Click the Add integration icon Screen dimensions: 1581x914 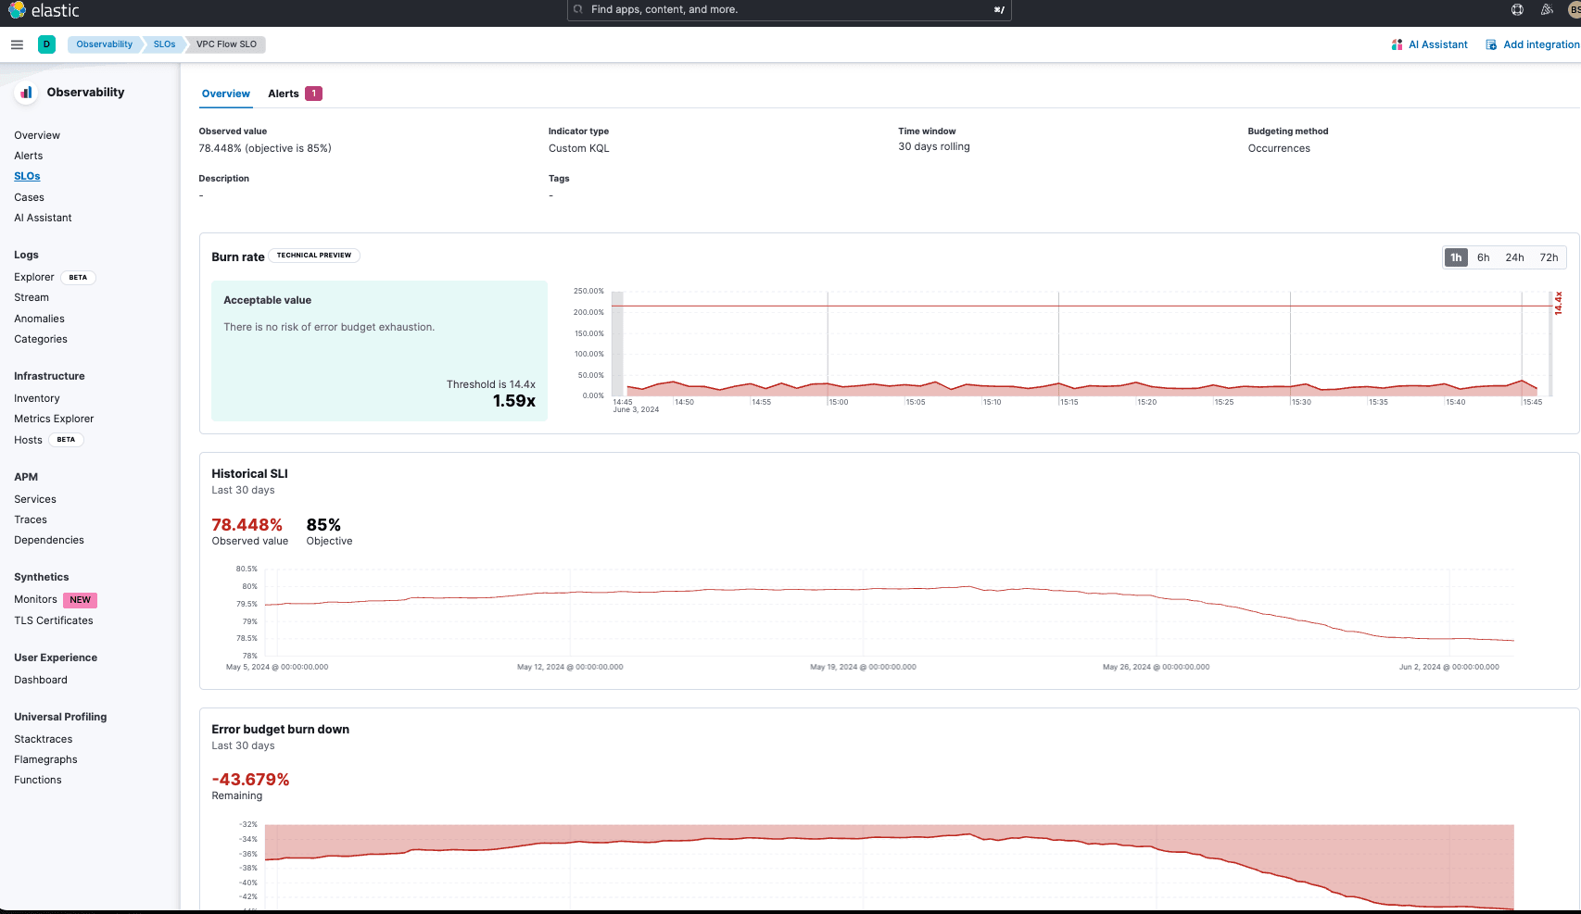point(1490,44)
